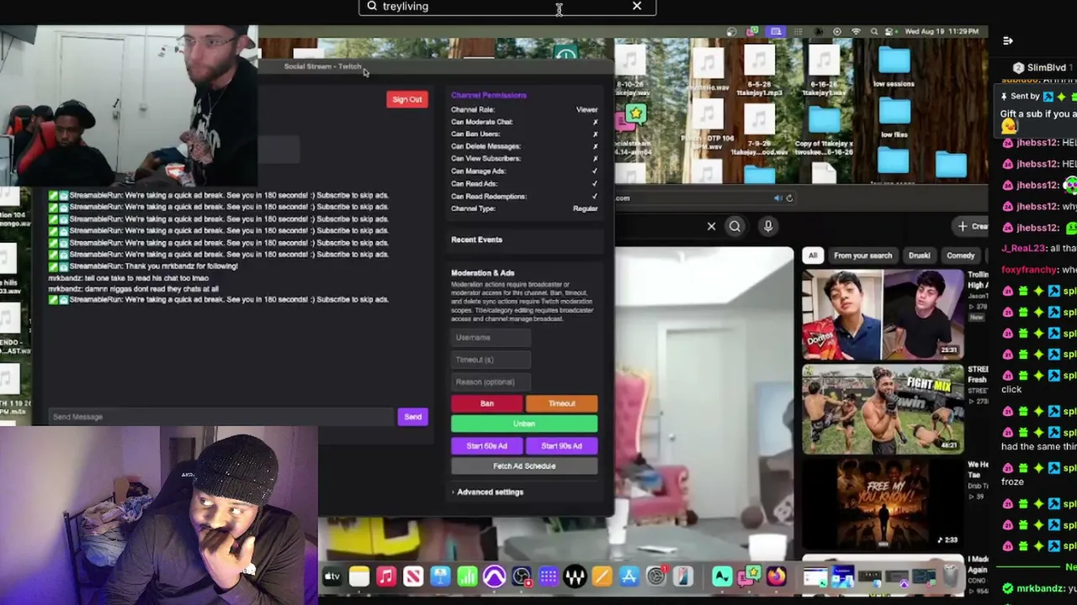Launch Keynote from the dock

(440, 576)
